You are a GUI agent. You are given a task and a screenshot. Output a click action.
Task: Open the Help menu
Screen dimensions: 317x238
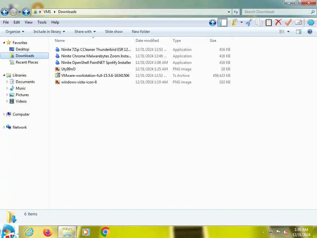click(x=55, y=22)
